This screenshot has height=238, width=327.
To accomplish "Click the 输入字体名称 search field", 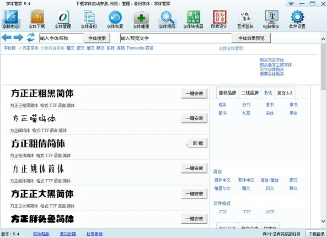I will 62,38.
